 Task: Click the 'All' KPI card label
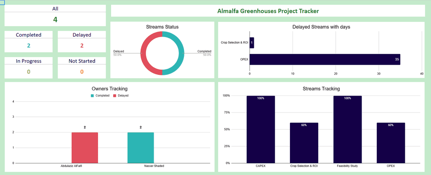tap(55, 9)
